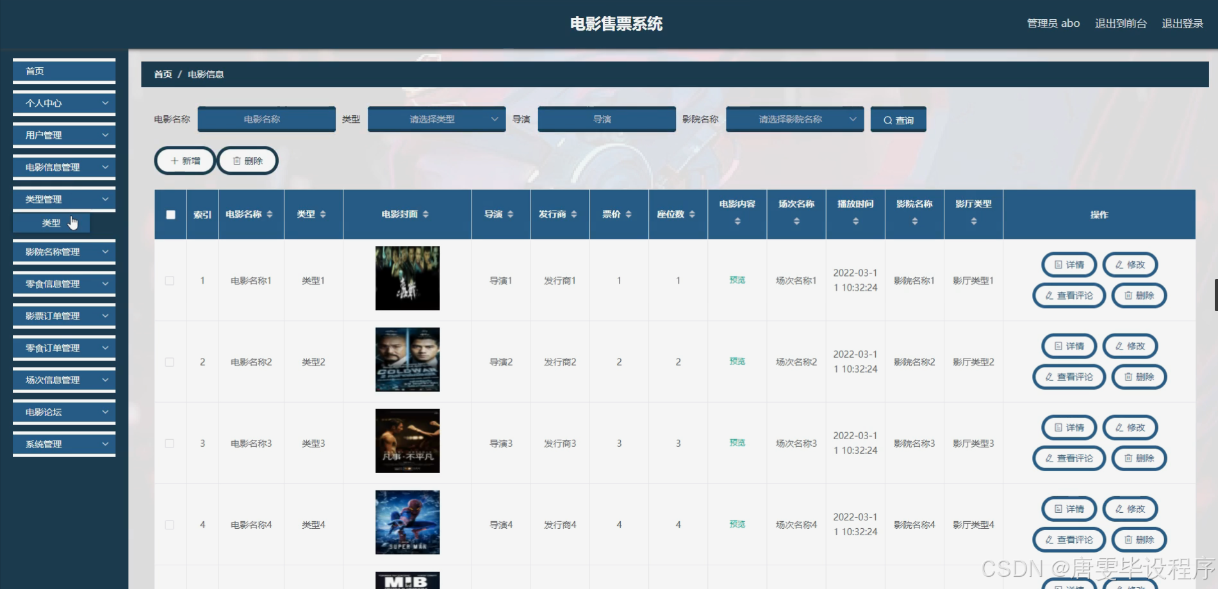Expand 系统管理 sidebar menu
The height and width of the screenshot is (589, 1218).
(x=64, y=444)
